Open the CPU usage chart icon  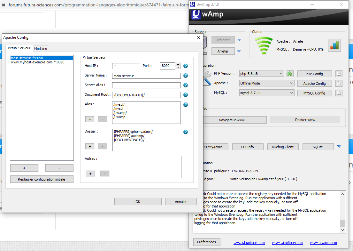(334, 45)
